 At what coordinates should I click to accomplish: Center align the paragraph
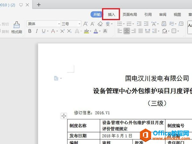[127, 31]
